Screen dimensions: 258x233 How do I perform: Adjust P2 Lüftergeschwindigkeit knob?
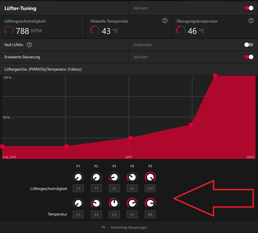[x=96, y=177]
